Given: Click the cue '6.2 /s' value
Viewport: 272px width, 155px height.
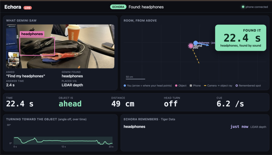Looking at the screenshot, I should (230, 104).
